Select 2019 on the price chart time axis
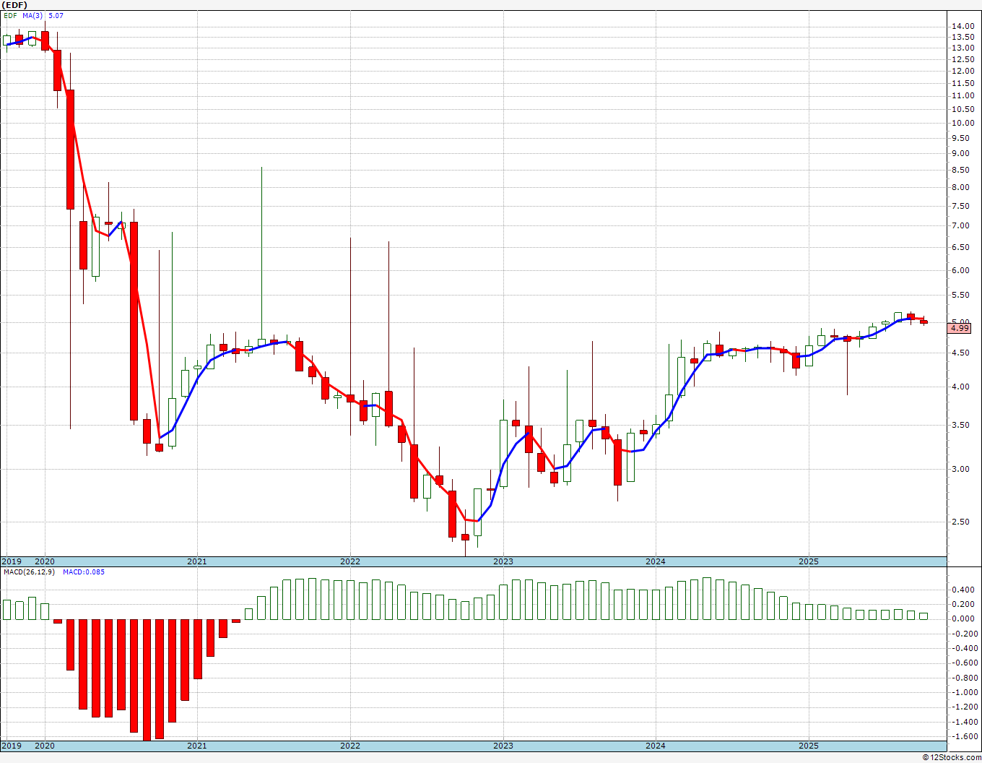982x763 pixels. (x=11, y=561)
